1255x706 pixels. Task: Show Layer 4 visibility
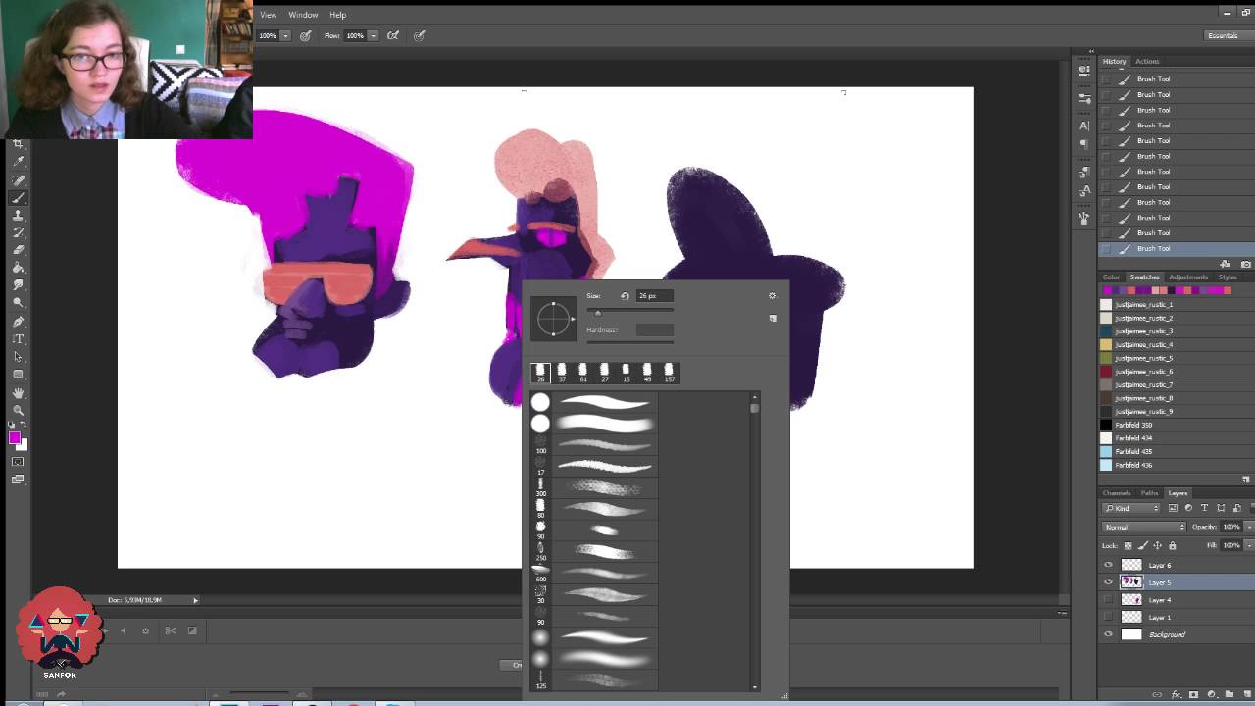point(1108,599)
